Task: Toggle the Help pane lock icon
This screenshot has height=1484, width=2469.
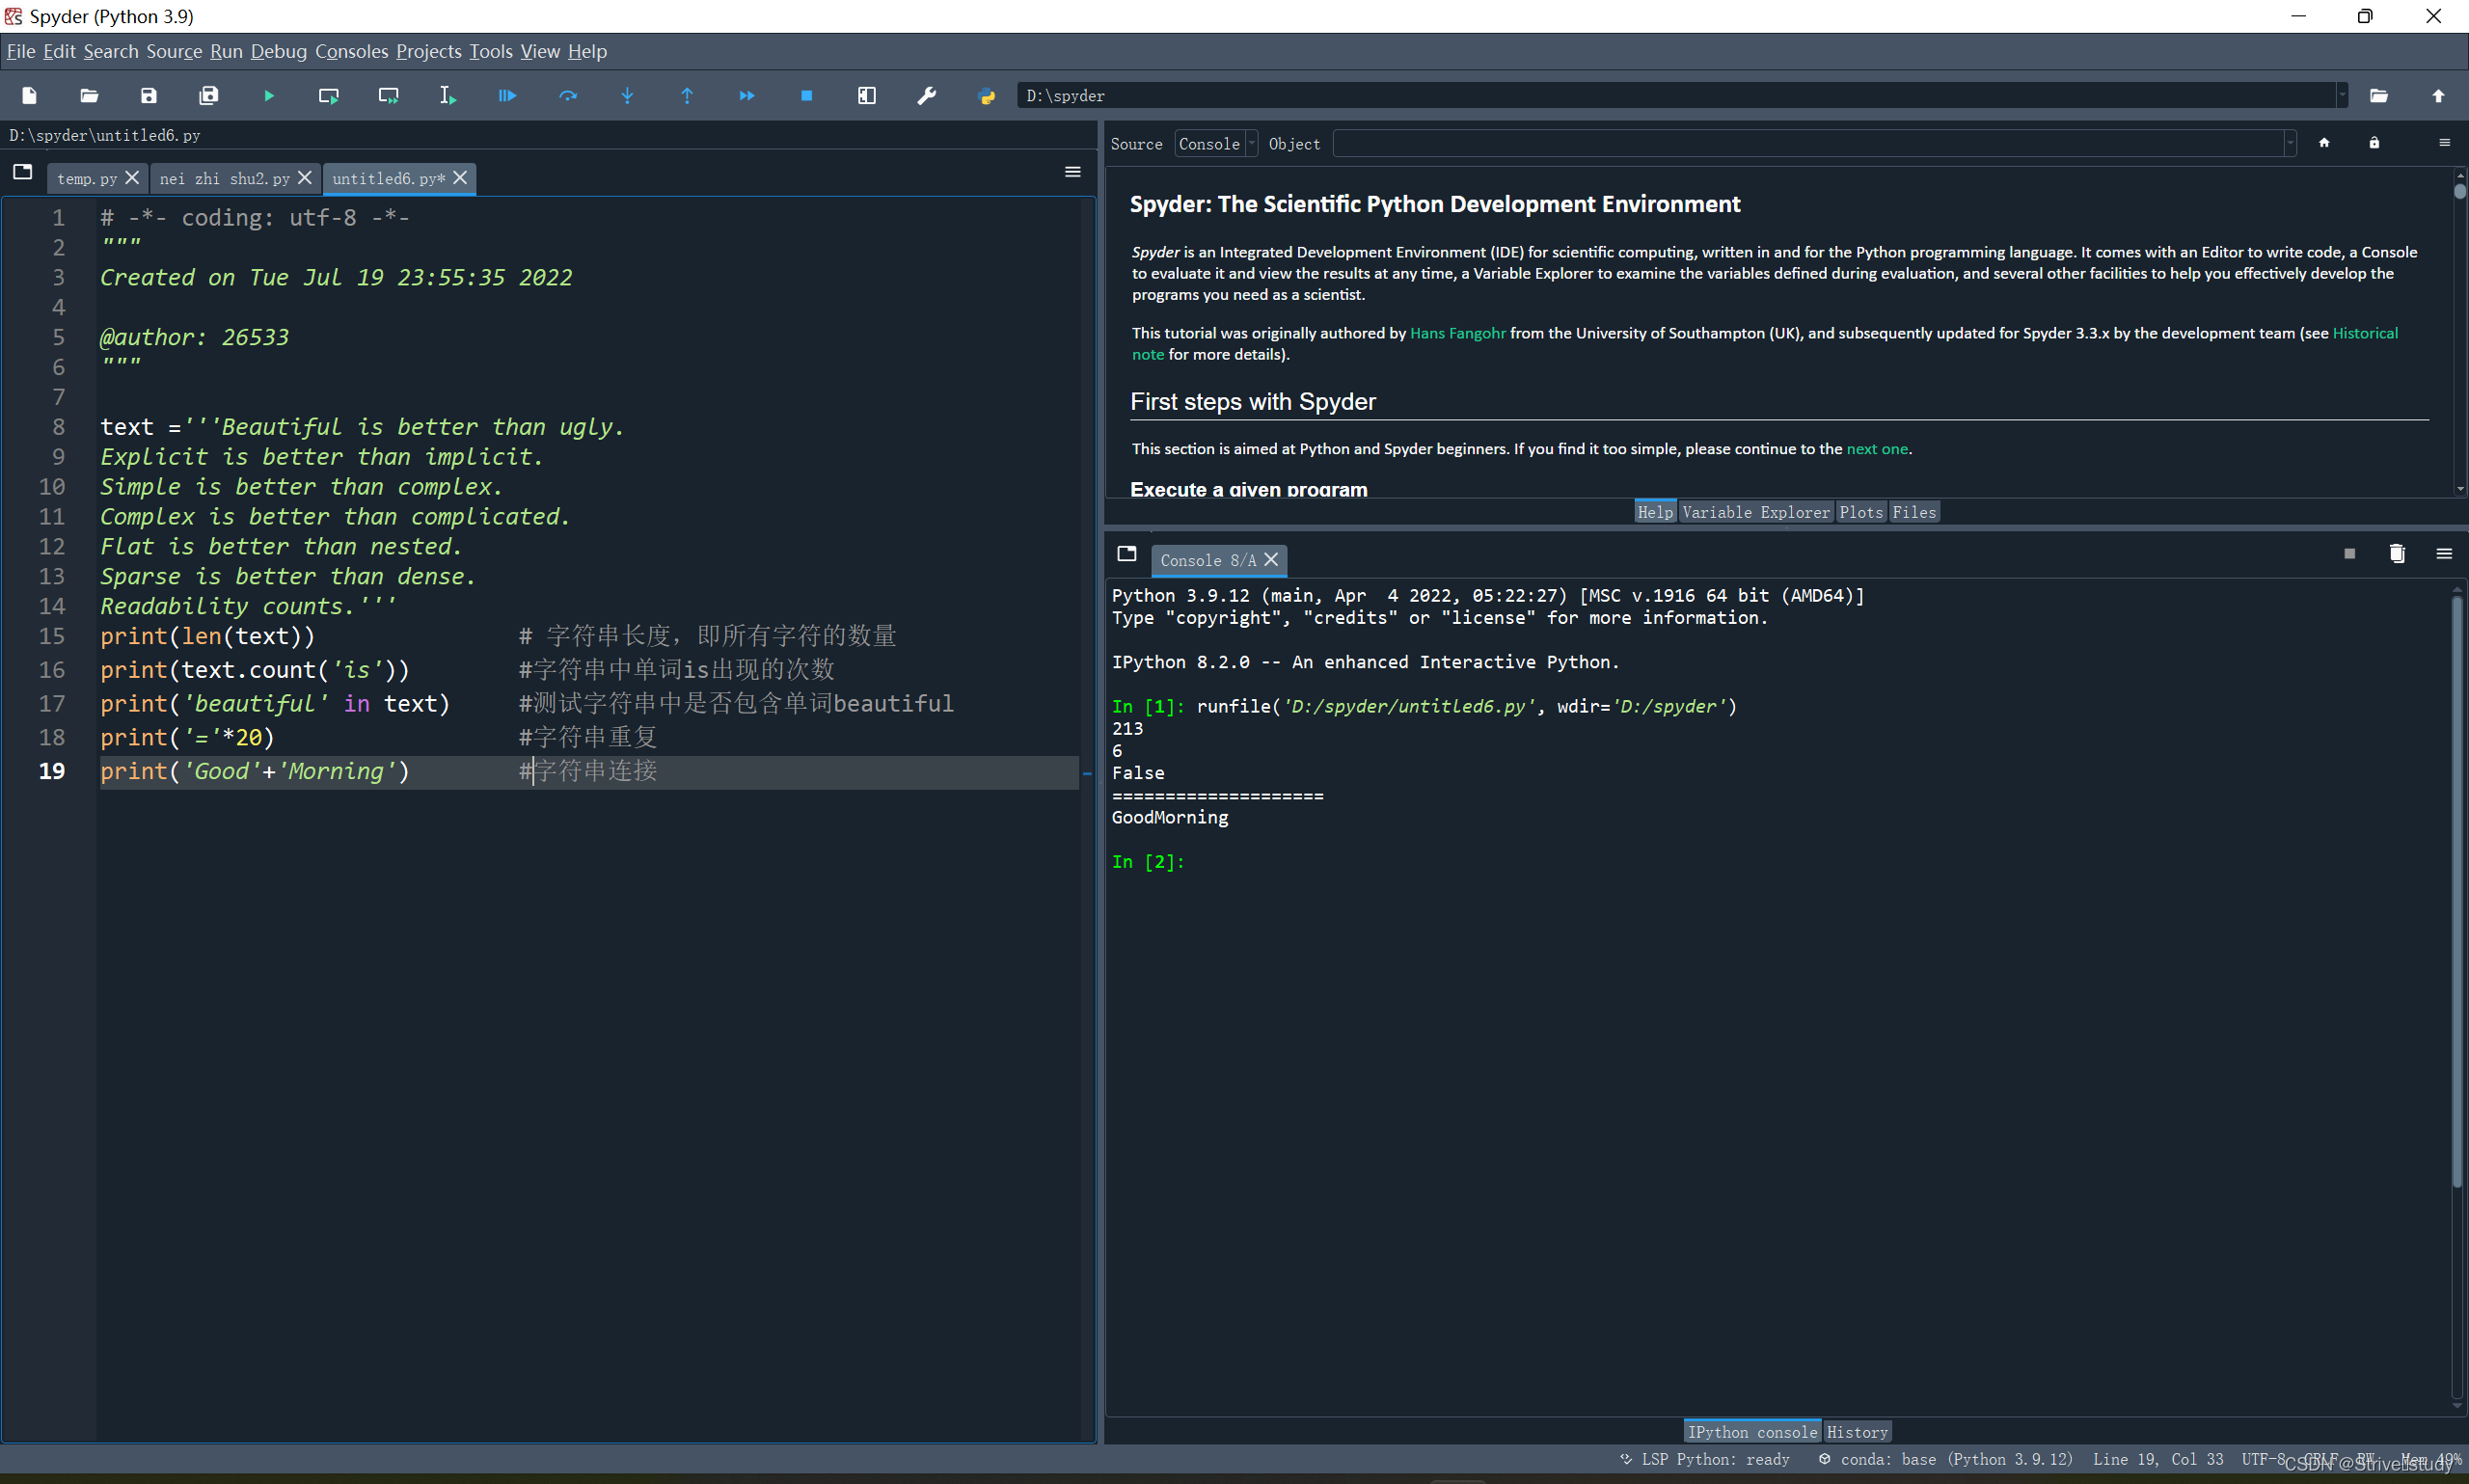Action: pyautogui.click(x=2373, y=143)
